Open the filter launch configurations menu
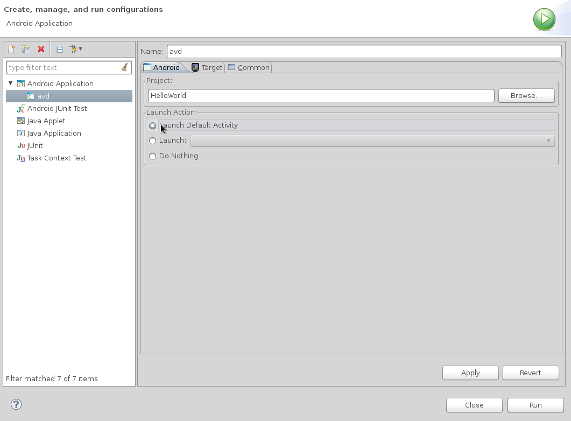Image resolution: width=571 pixels, height=421 pixels. [x=76, y=49]
